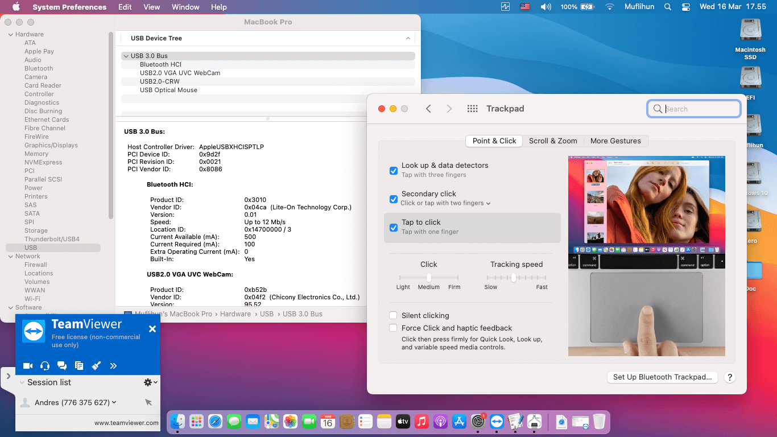Switch to the Scroll & Zoom tab
Screen dimensions: 777x437
tap(553, 141)
